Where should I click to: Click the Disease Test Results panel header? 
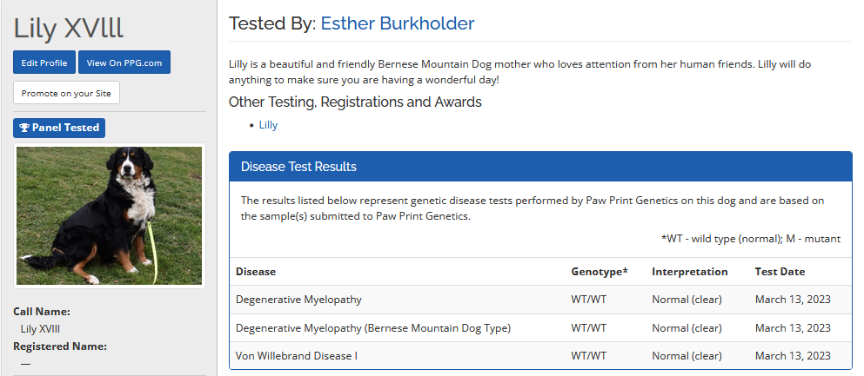(x=298, y=167)
